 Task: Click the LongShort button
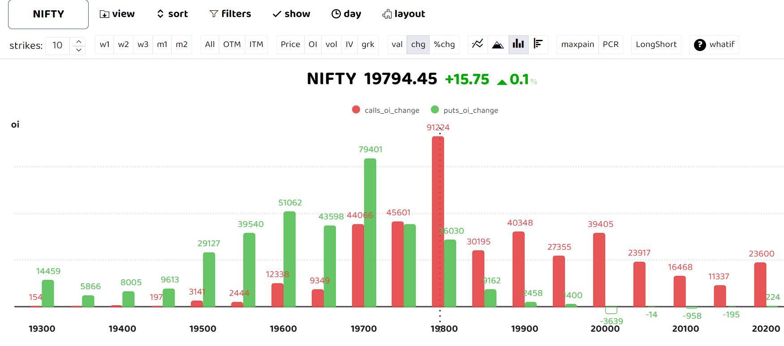click(656, 44)
